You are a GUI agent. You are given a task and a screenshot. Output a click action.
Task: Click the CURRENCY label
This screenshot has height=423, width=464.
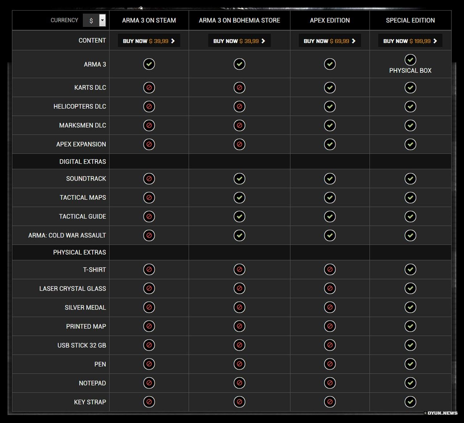pos(65,20)
